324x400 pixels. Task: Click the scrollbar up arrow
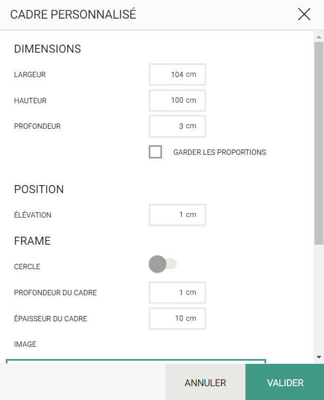(x=319, y=37)
